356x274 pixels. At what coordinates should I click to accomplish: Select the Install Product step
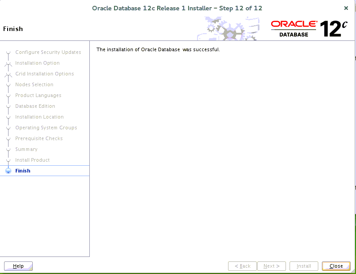(x=32, y=160)
